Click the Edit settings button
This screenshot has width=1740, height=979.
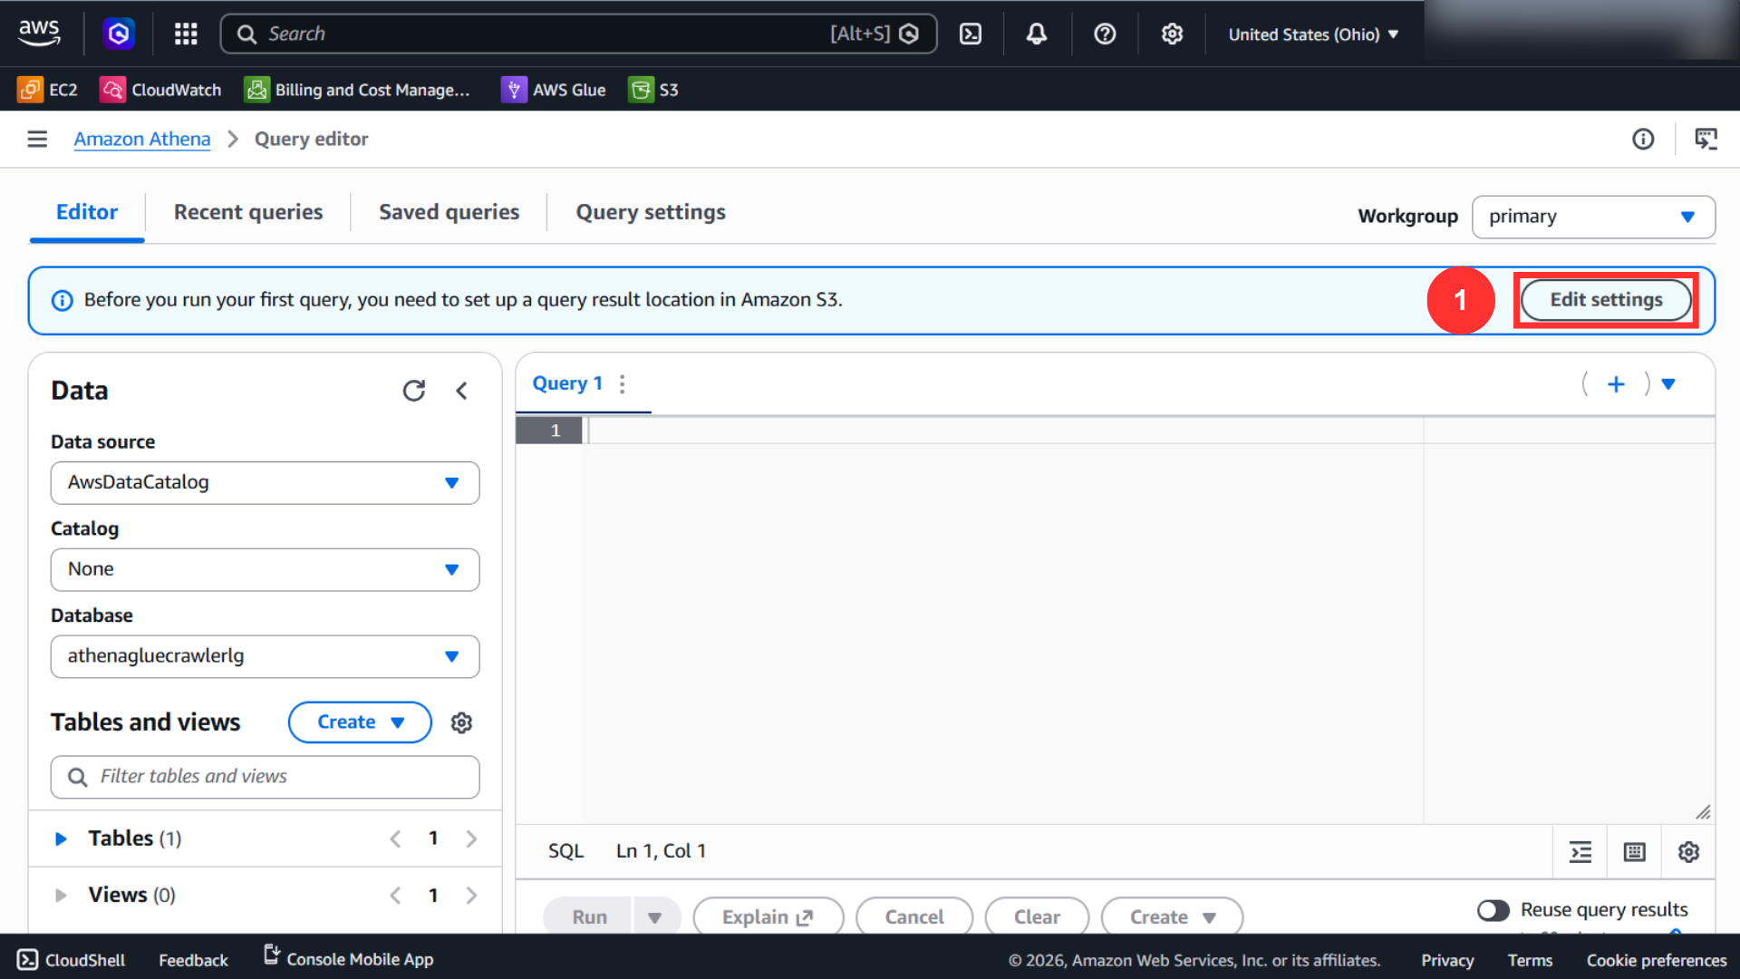(x=1606, y=300)
